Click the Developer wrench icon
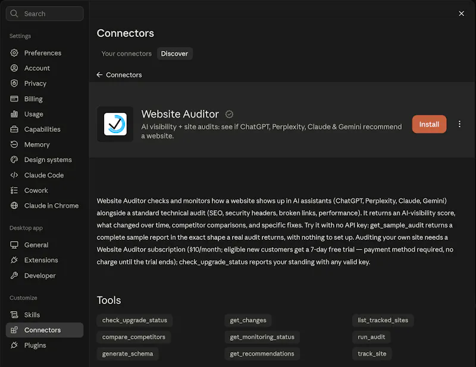Screen dimensions: 476x367 pos(14,276)
